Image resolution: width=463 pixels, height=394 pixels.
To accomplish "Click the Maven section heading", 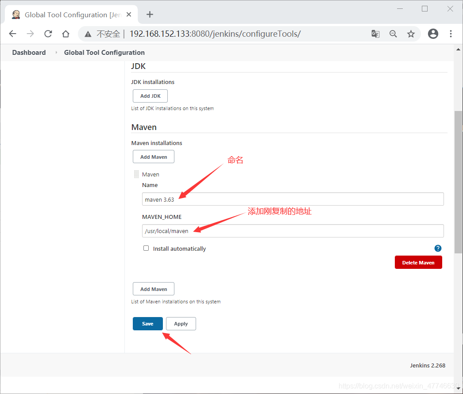I will coord(144,127).
